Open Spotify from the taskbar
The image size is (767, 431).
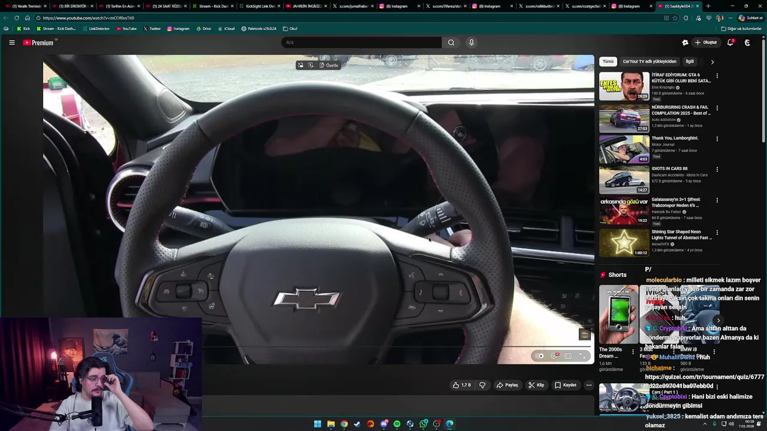pyautogui.click(x=397, y=424)
